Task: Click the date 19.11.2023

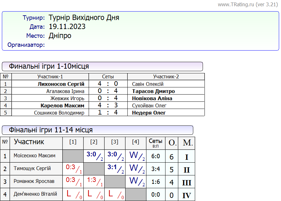Action: [x=67, y=27]
